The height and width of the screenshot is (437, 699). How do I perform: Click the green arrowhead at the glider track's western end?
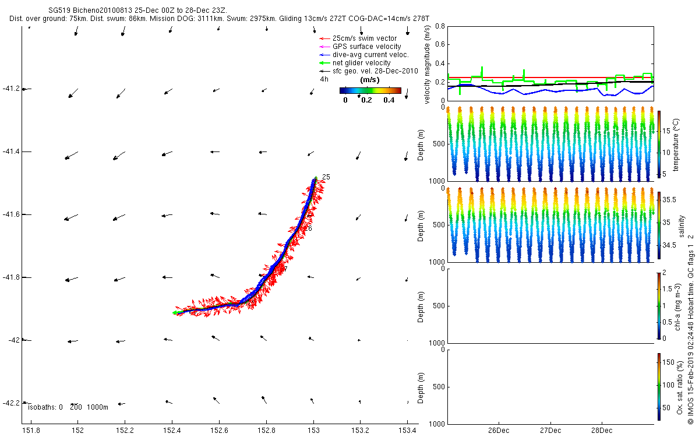click(175, 313)
